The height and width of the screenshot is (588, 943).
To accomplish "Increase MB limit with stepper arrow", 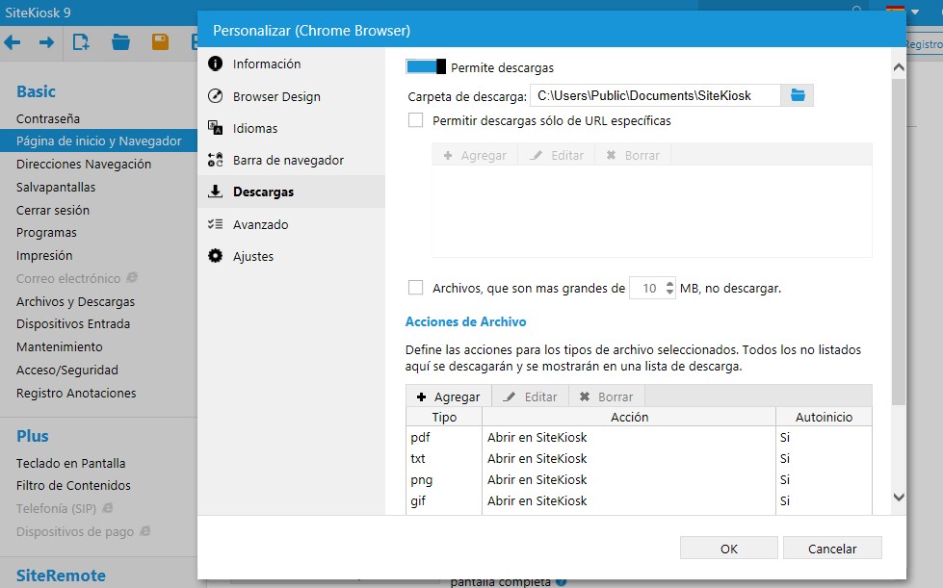I will click(x=669, y=284).
